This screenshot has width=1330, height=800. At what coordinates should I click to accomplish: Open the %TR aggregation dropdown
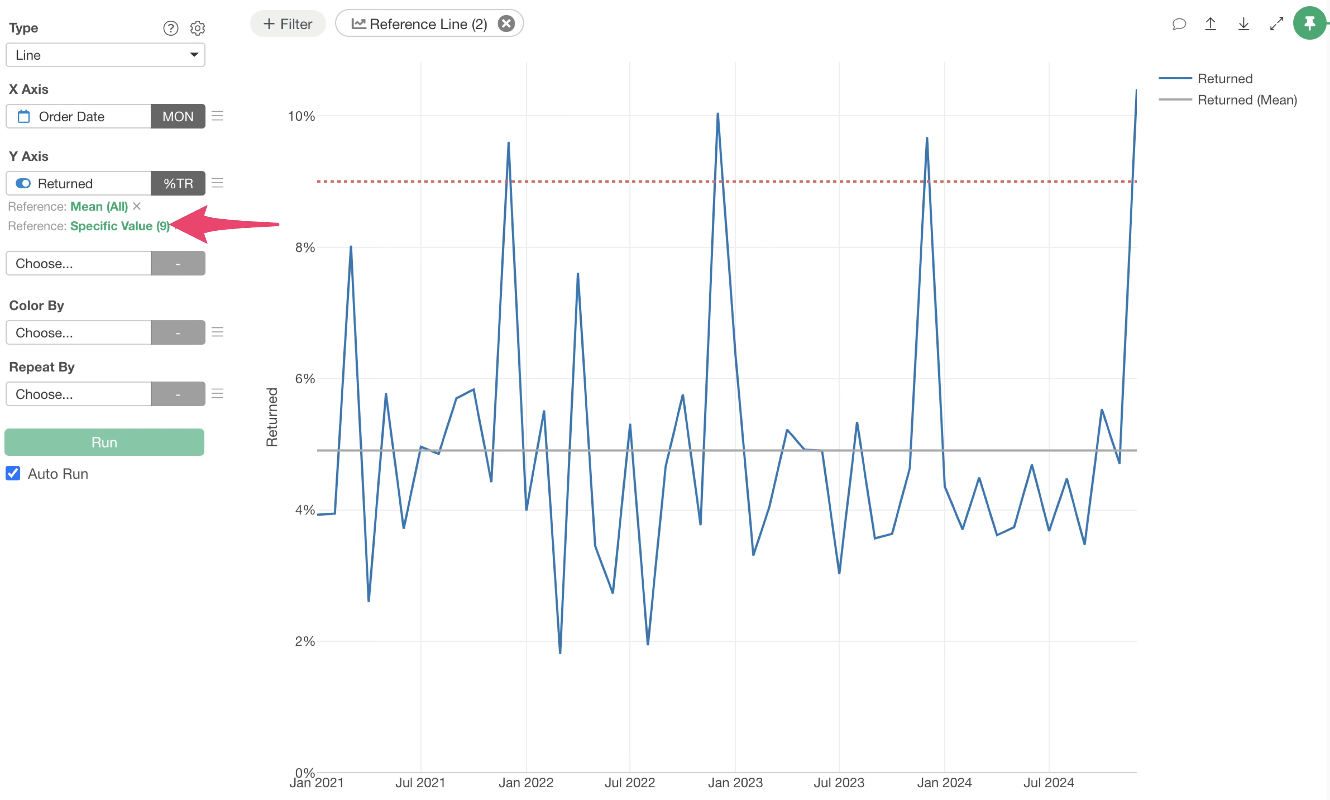pyautogui.click(x=178, y=183)
